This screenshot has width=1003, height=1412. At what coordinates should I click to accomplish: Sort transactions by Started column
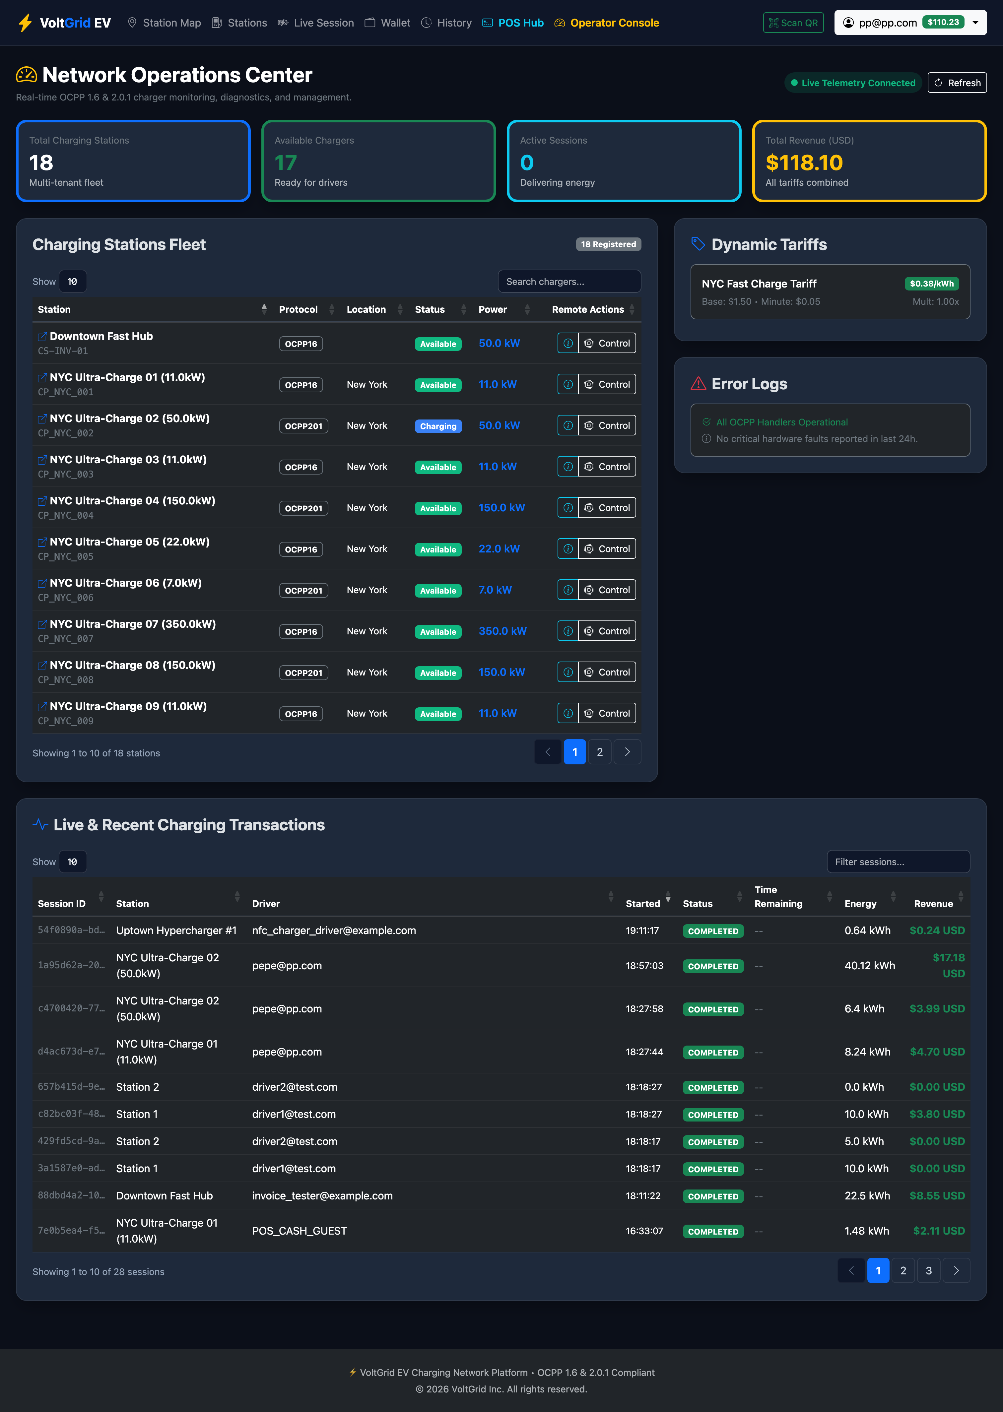(648, 897)
